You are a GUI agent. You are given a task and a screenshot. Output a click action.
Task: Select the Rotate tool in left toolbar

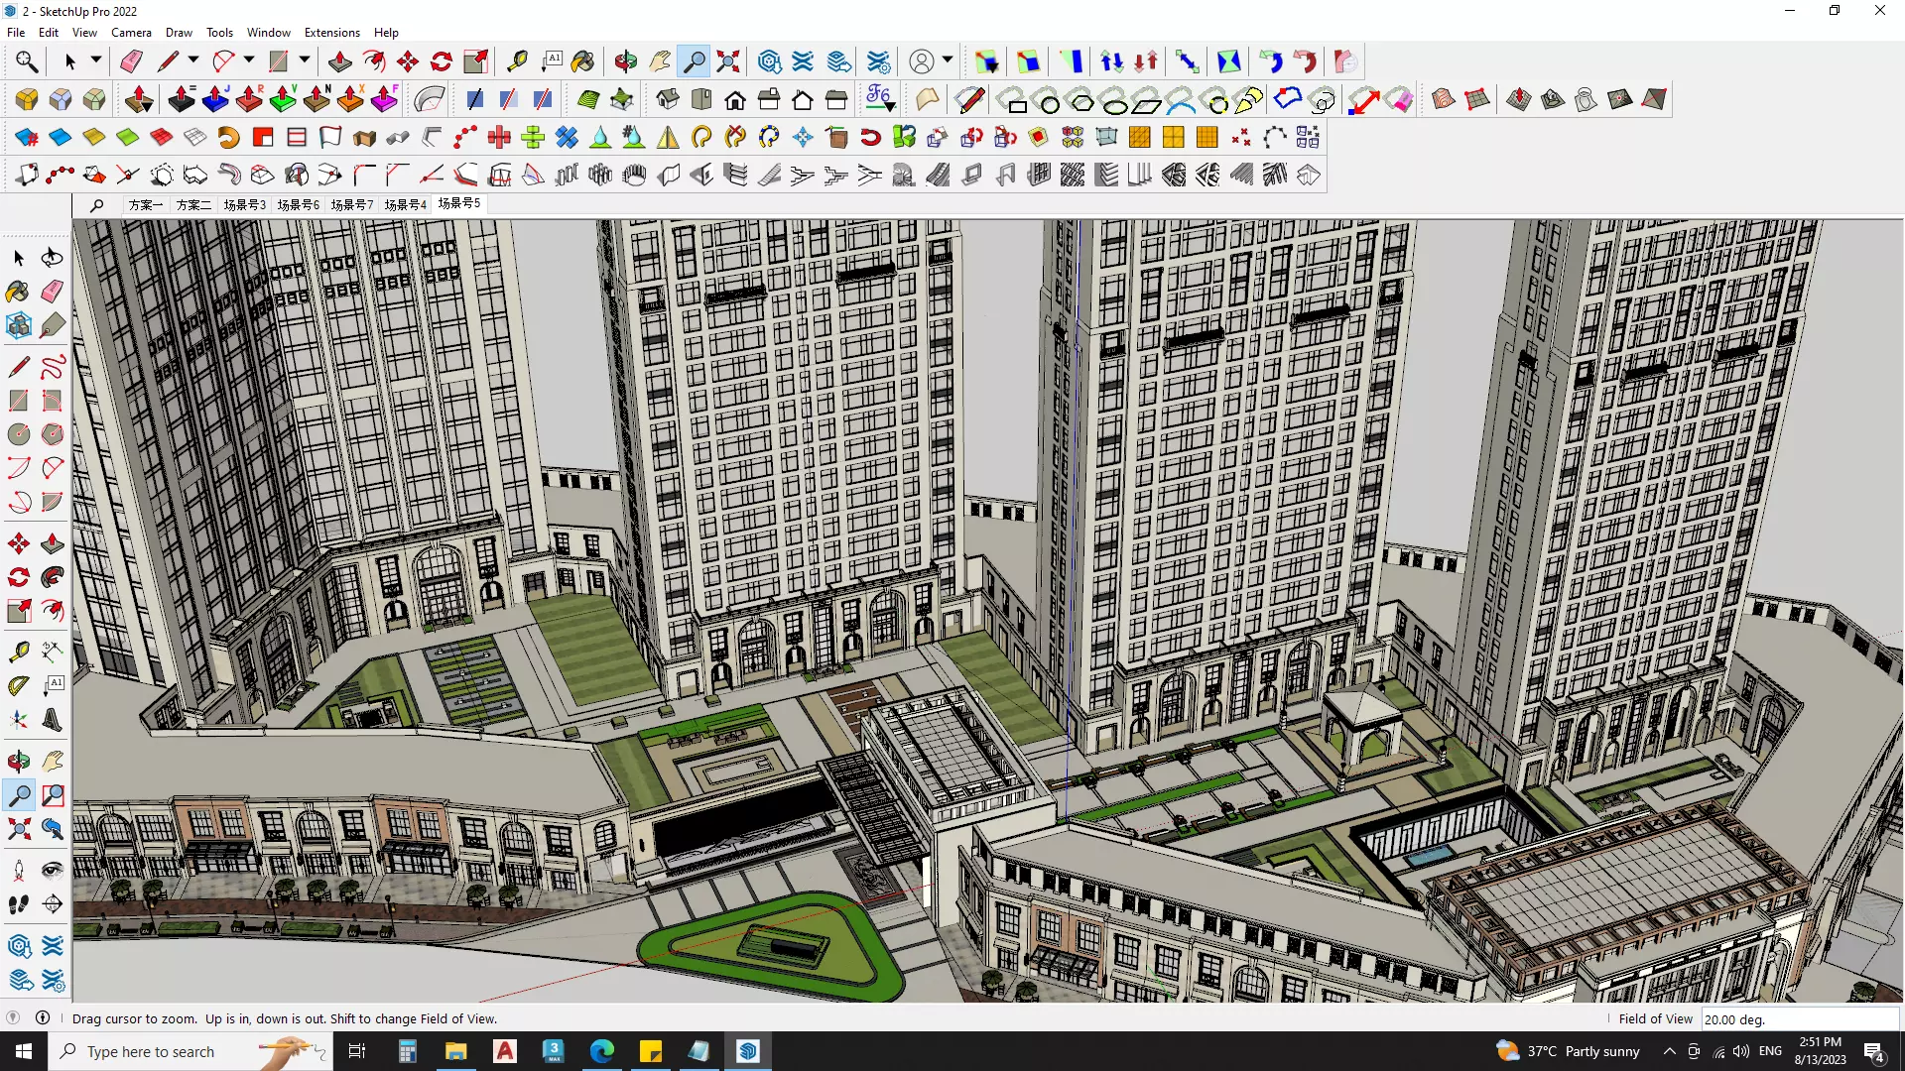click(19, 577)
